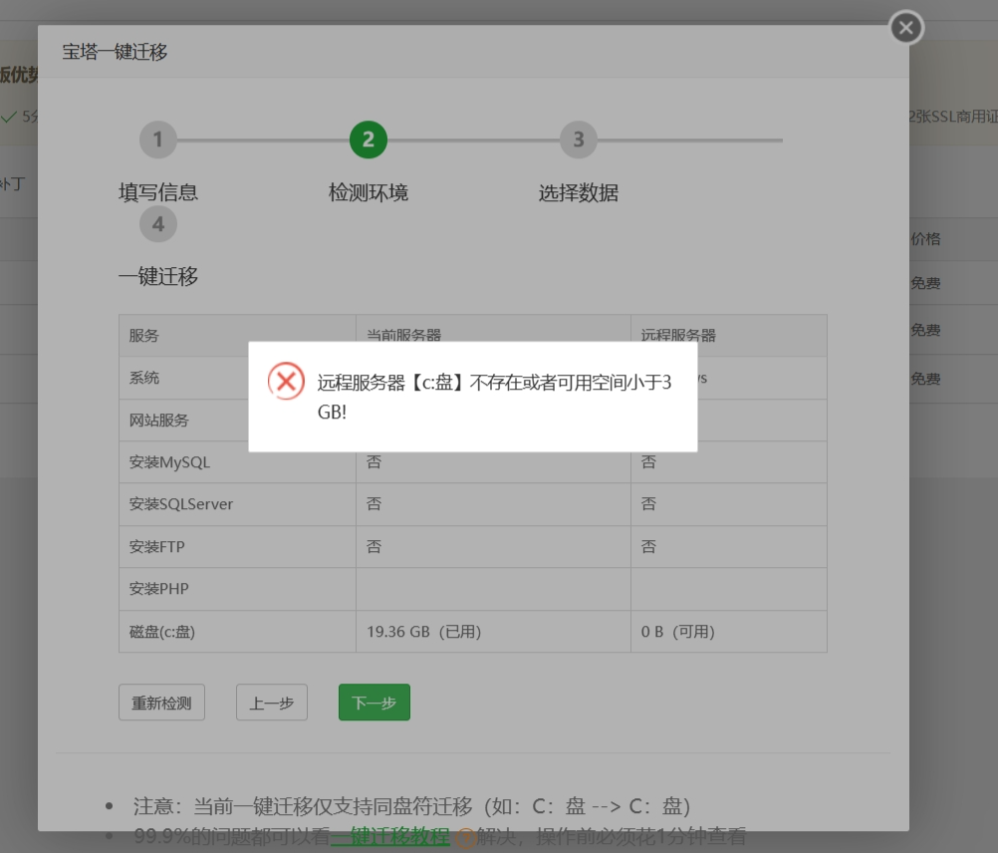
Task: Click the help question icon near tutorial link
Action: point(466,836)
